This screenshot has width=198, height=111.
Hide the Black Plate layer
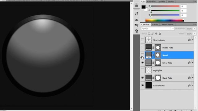coord(142,78)
